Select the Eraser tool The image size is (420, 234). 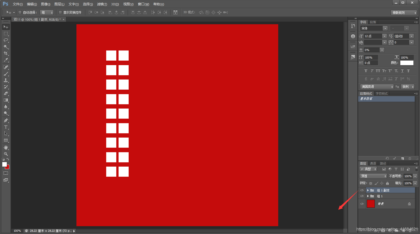pyautogui.click(x=6, y=93)
